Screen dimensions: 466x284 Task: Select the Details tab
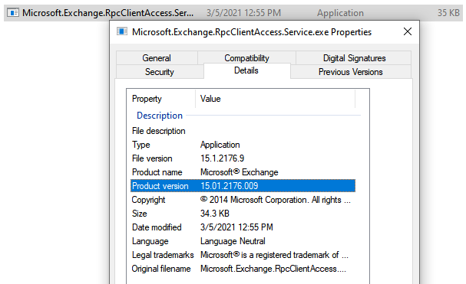(246, 70)
